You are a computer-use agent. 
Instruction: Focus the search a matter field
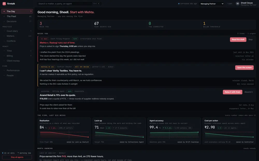click(69, 4)
